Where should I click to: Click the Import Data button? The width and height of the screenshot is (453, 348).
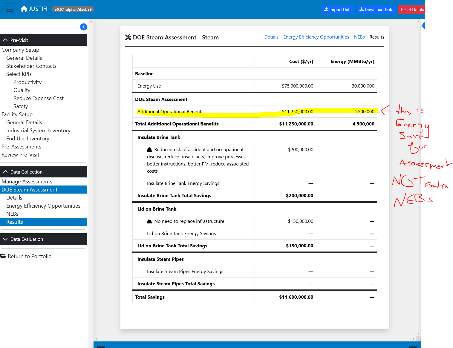(338, 10)
